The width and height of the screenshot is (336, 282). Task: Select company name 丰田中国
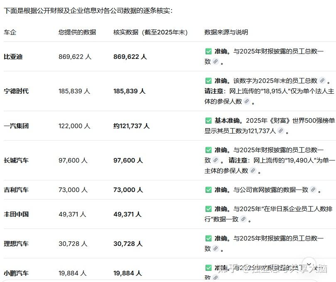click(16, 214)
